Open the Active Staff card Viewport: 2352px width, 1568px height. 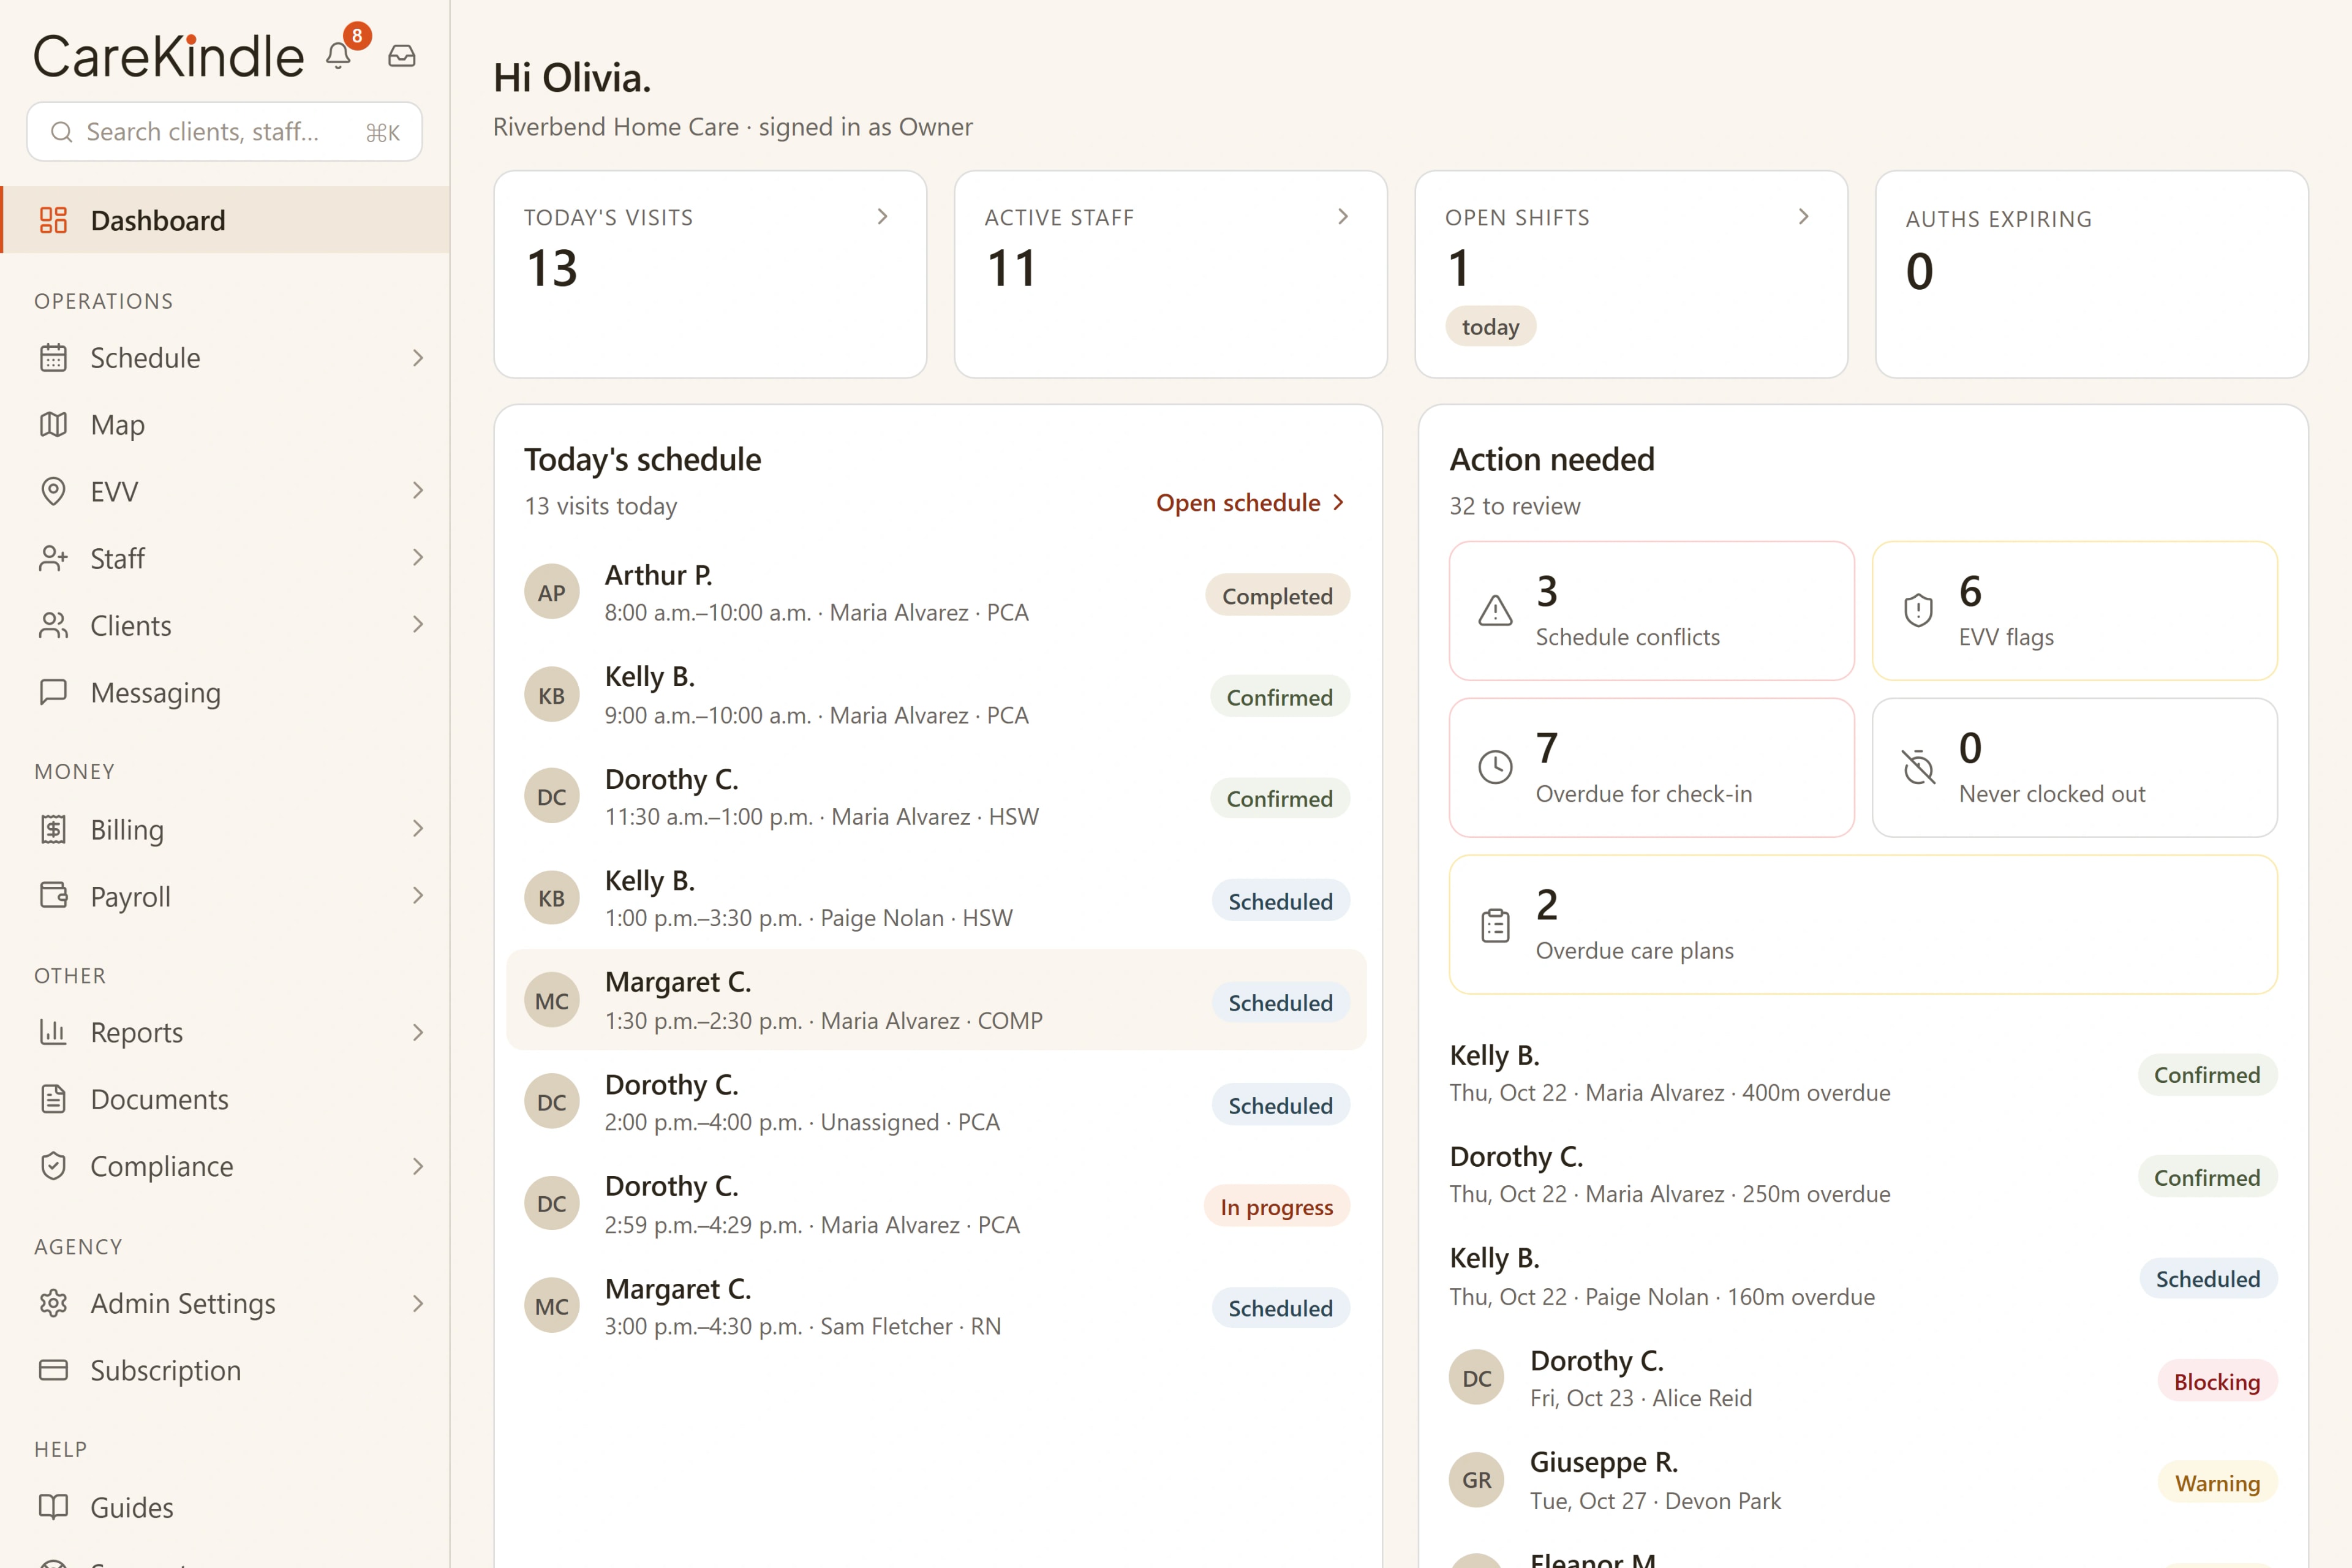point(1171,274)
